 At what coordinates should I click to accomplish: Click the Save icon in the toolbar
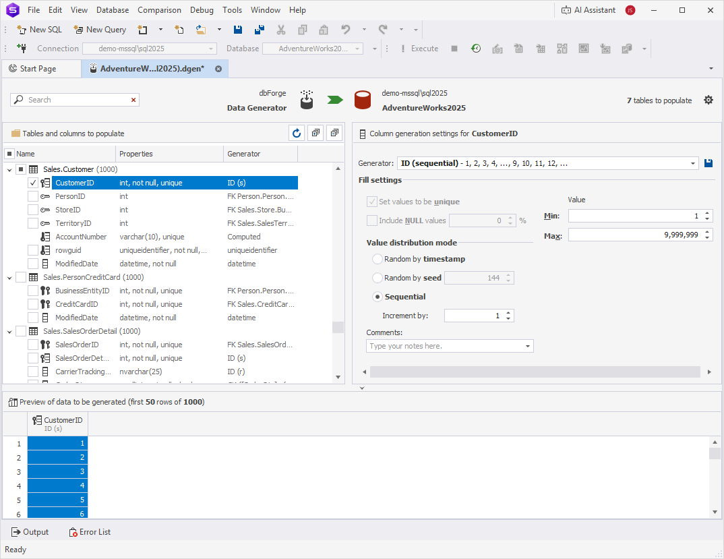pos(238,30)
